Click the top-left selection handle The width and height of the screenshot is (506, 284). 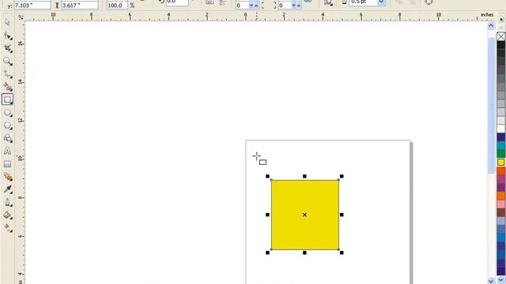[x=267, y=177]
